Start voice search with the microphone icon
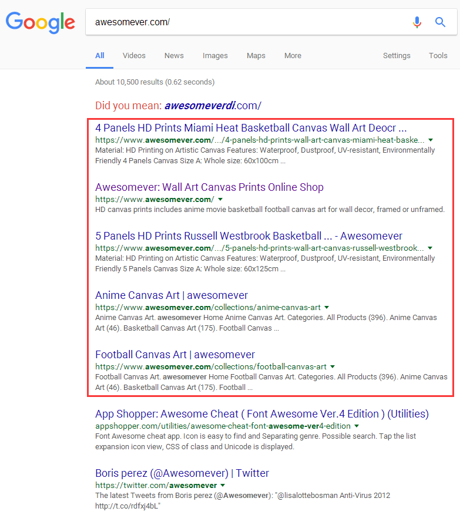 pos(417,22)
